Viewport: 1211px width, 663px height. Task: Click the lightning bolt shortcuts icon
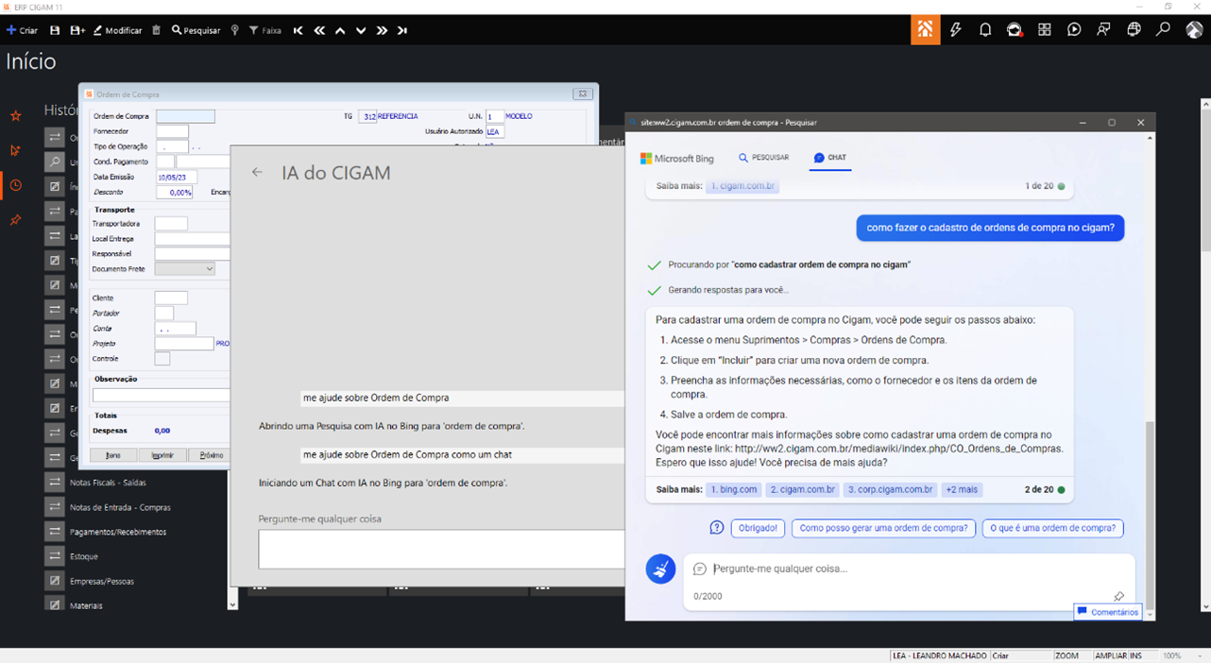(x=955, y=29)
